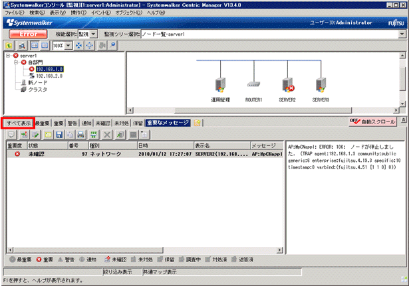Click the grayed camera icon

[x=102, y=46]
